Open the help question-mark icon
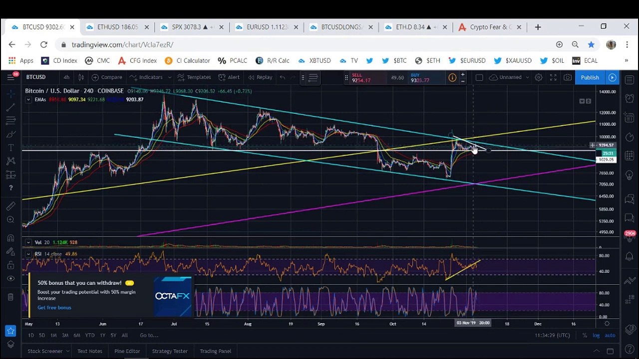The width and height of the screenshot is (639, 359). click(x=10, y=188)
